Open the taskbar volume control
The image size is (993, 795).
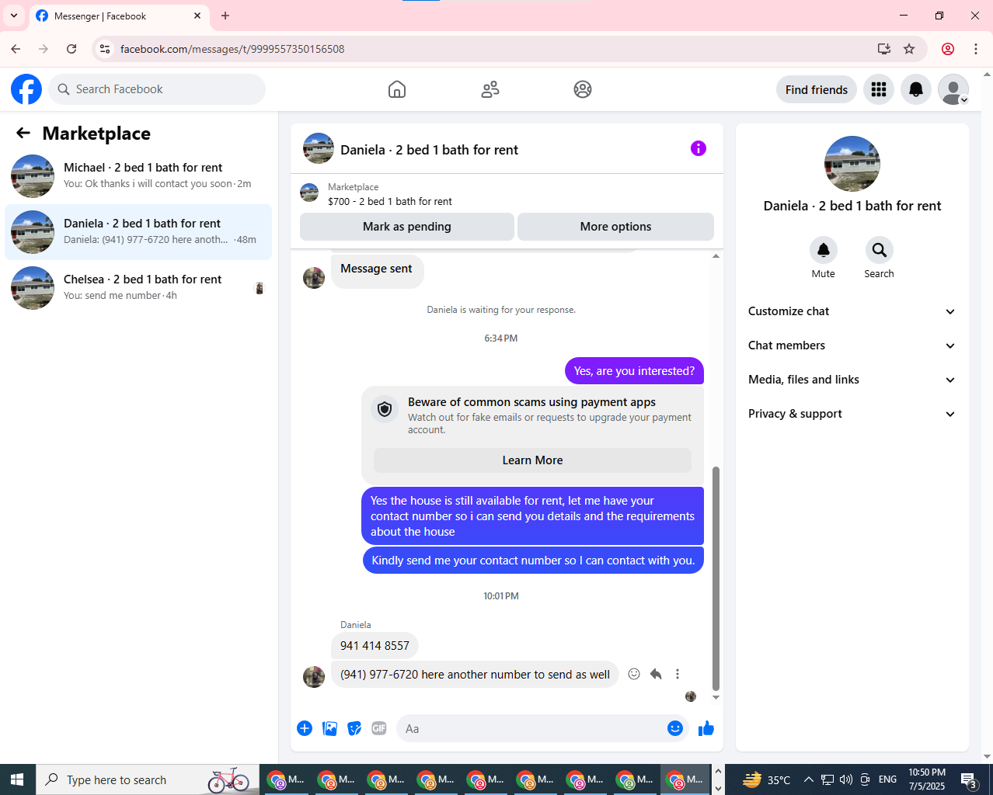846,779
